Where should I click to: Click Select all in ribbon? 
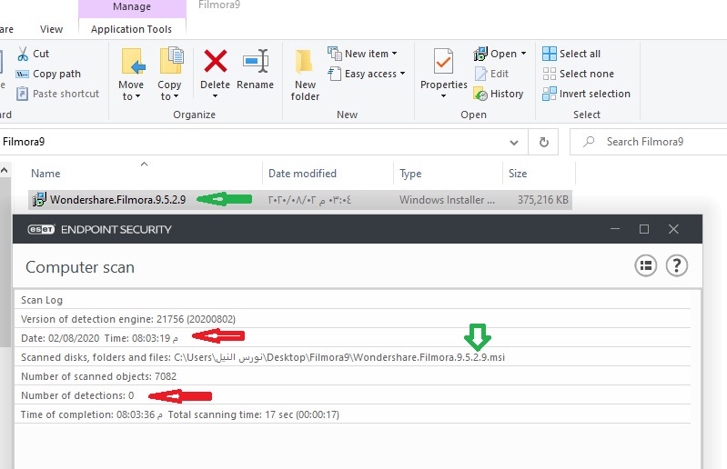tap(571, 54)
